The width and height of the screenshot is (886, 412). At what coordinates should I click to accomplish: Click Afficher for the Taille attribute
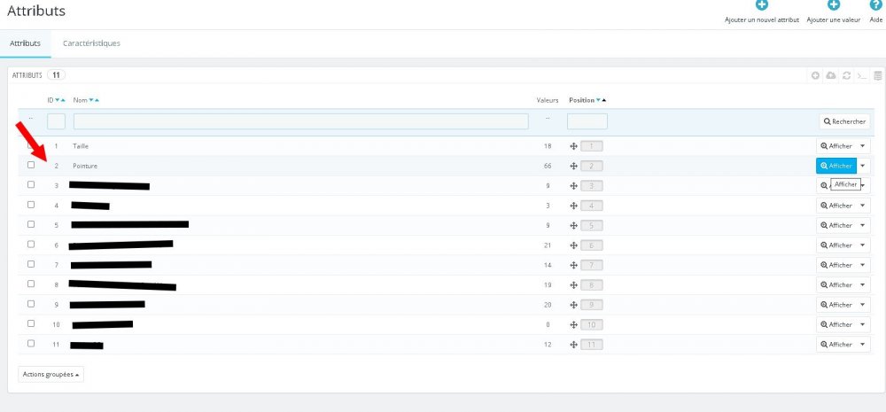pyautogui.click(x=836, y=146)
